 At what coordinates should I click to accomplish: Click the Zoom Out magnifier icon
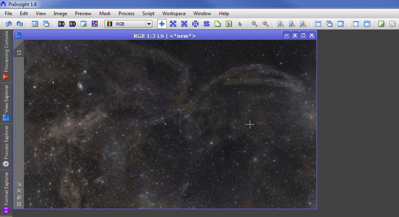pos(265,24)
